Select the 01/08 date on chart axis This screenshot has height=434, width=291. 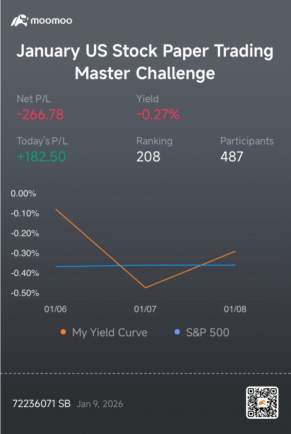click(235, 309)
